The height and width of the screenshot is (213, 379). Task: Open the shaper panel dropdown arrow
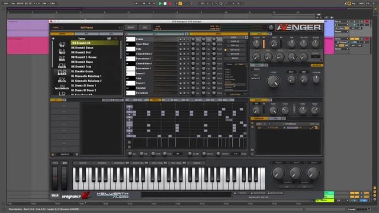pyautogui.click(x=270, y=100)
